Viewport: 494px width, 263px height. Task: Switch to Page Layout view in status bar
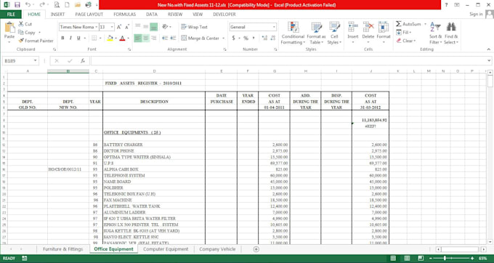pyautogui.click(x=407, y=258)
